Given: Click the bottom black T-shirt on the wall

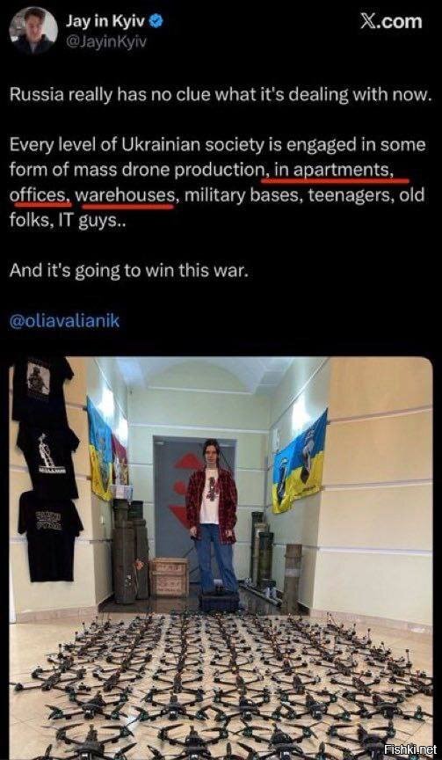Looking at the screenshot, I should (x=50, y=536).
